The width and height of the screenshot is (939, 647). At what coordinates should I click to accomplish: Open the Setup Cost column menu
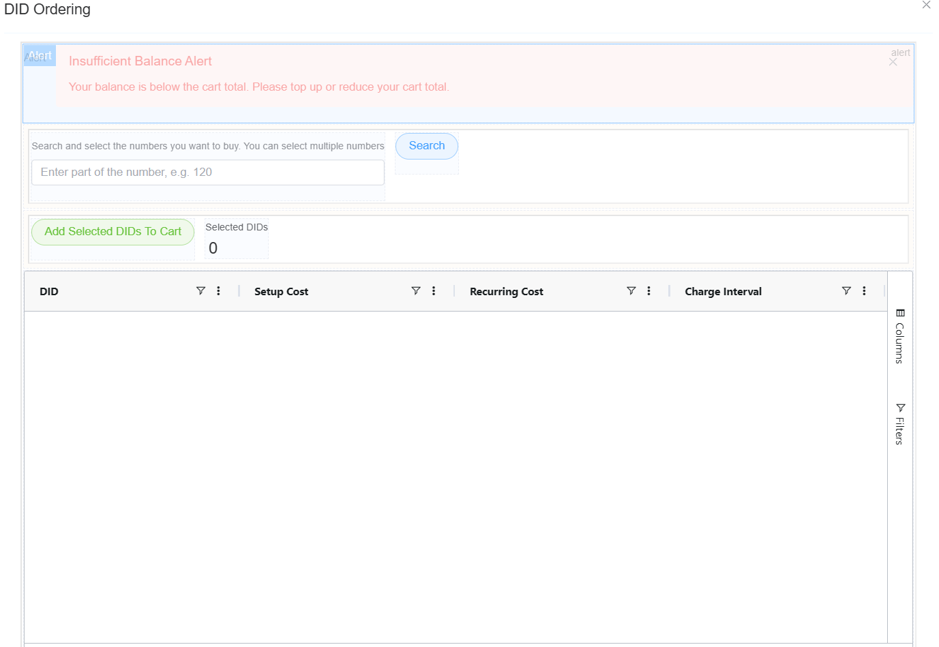[x=434, y=291]
